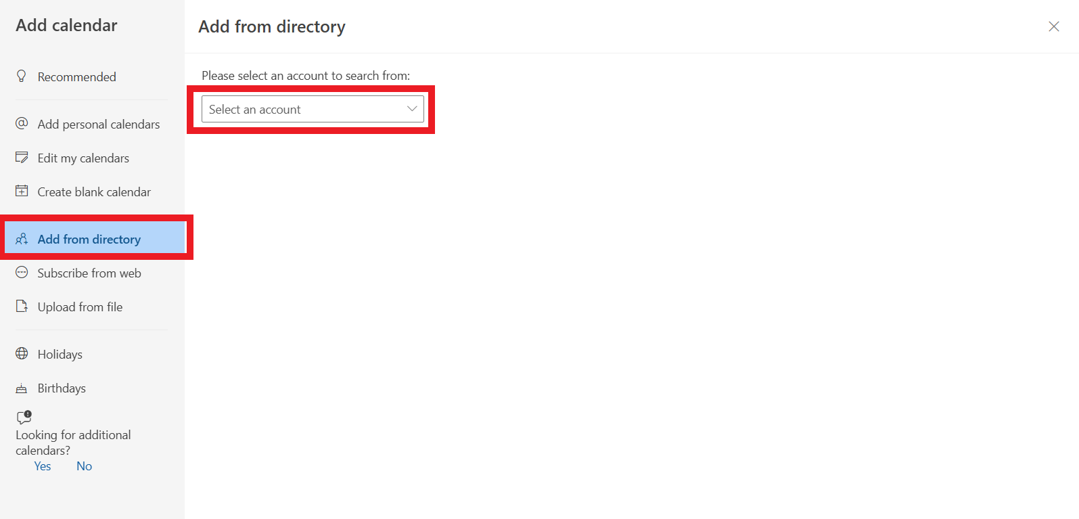Click the Holidays globe icon
1079x519 pixels.
coord(22,353)
